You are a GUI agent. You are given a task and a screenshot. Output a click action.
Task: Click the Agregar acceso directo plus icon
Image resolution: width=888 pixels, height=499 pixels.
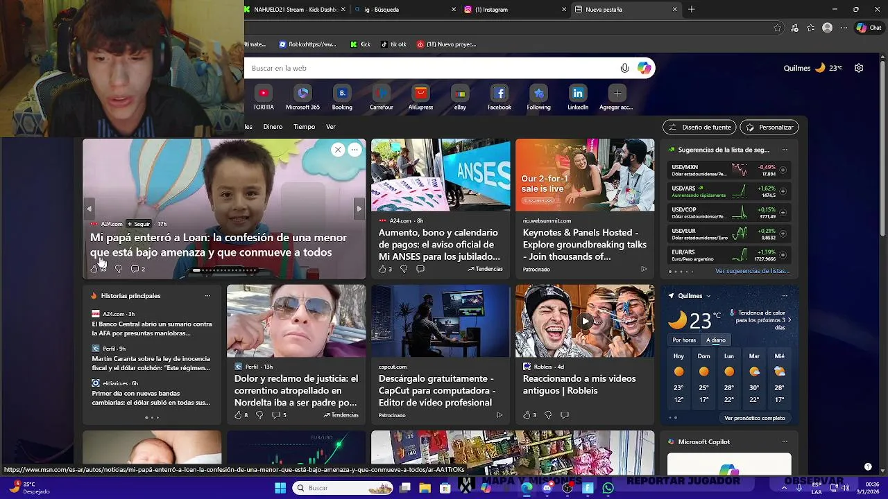coord(617,93)
